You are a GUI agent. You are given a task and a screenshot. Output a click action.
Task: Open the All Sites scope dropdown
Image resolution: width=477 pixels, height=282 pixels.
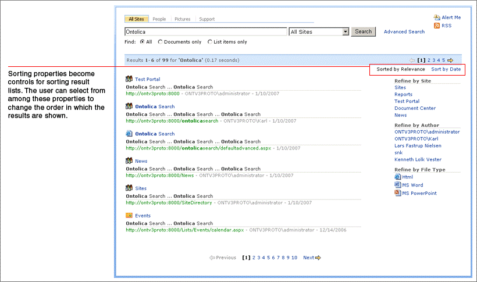point(346,31)
